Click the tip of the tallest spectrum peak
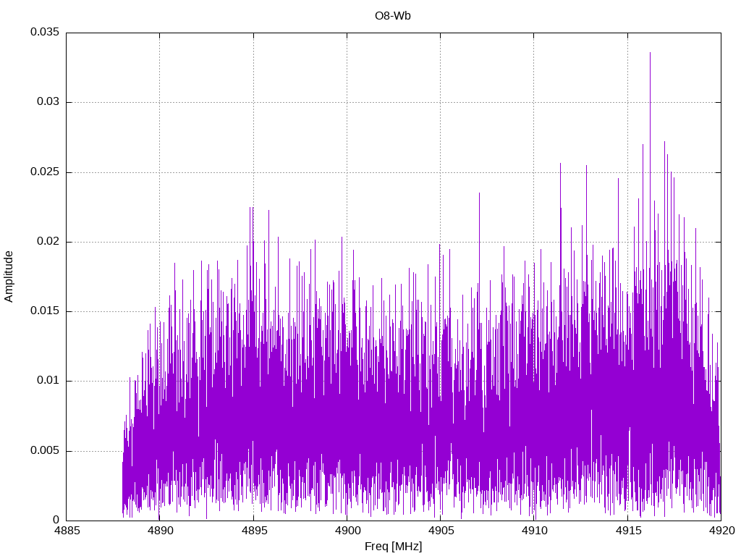This screenshot has width=741, height=556. [650, 53]
